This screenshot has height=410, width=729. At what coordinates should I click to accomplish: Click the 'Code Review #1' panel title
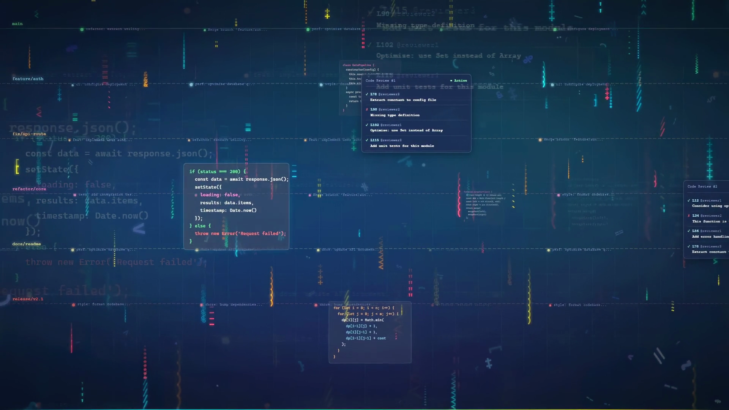(380, 80)
